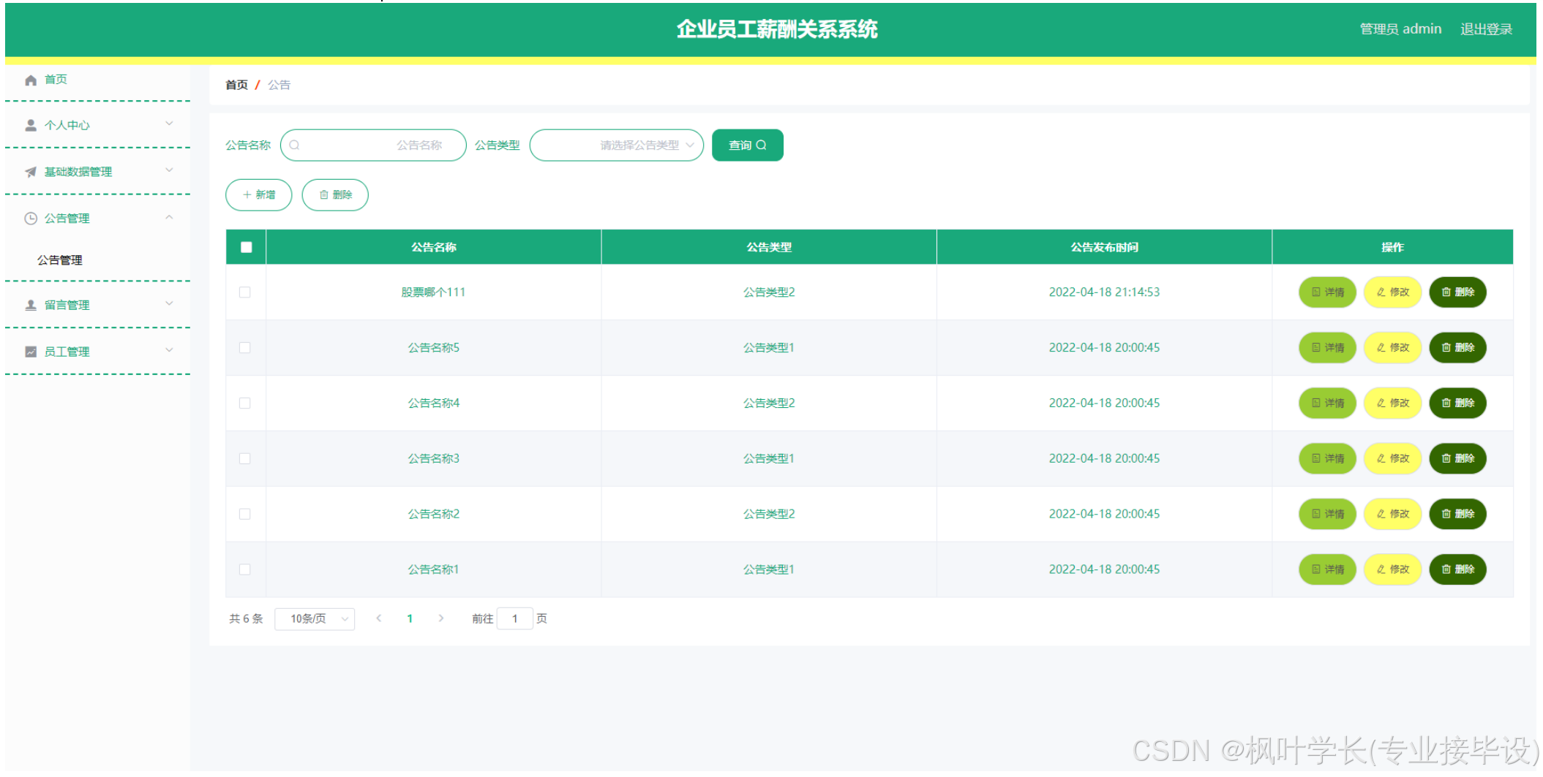The width and height of the screenshot is (1543, 777).
Task: Tick the checkbox for 公告名称1
Action: click(x=245, y=569)
